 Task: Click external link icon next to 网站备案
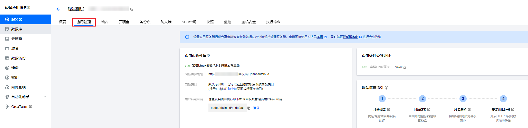(x=429, y=110)
